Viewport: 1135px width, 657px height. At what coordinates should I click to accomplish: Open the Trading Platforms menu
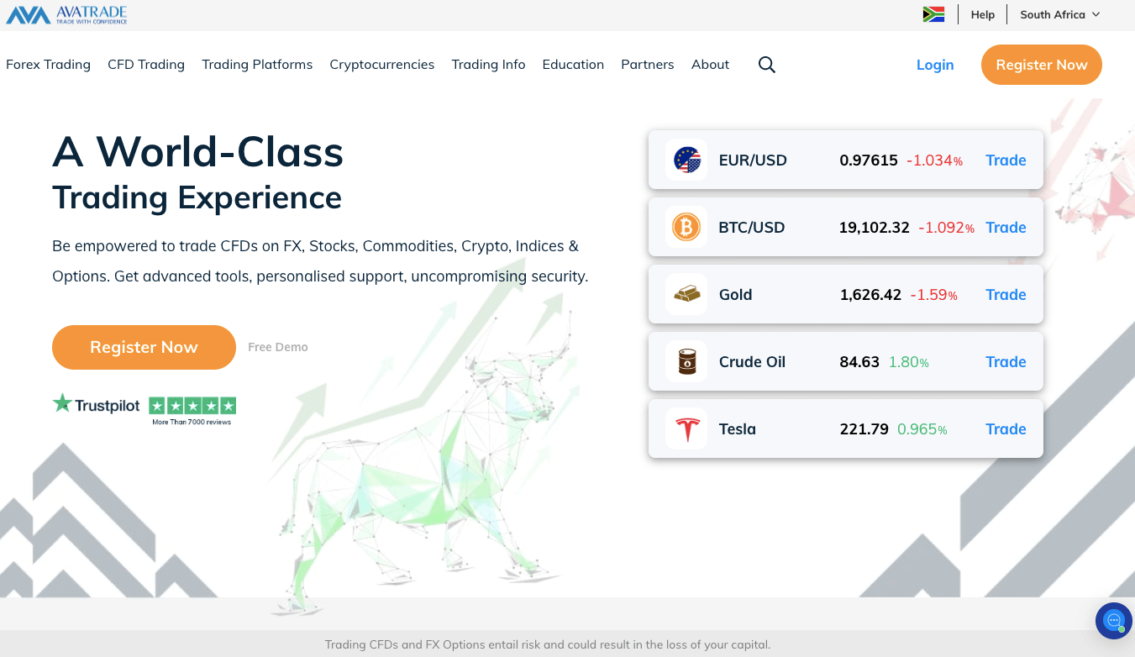(257, 65)
